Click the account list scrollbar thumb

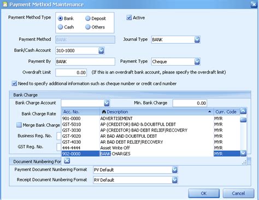pyautogui.click(x=243, y=120)
